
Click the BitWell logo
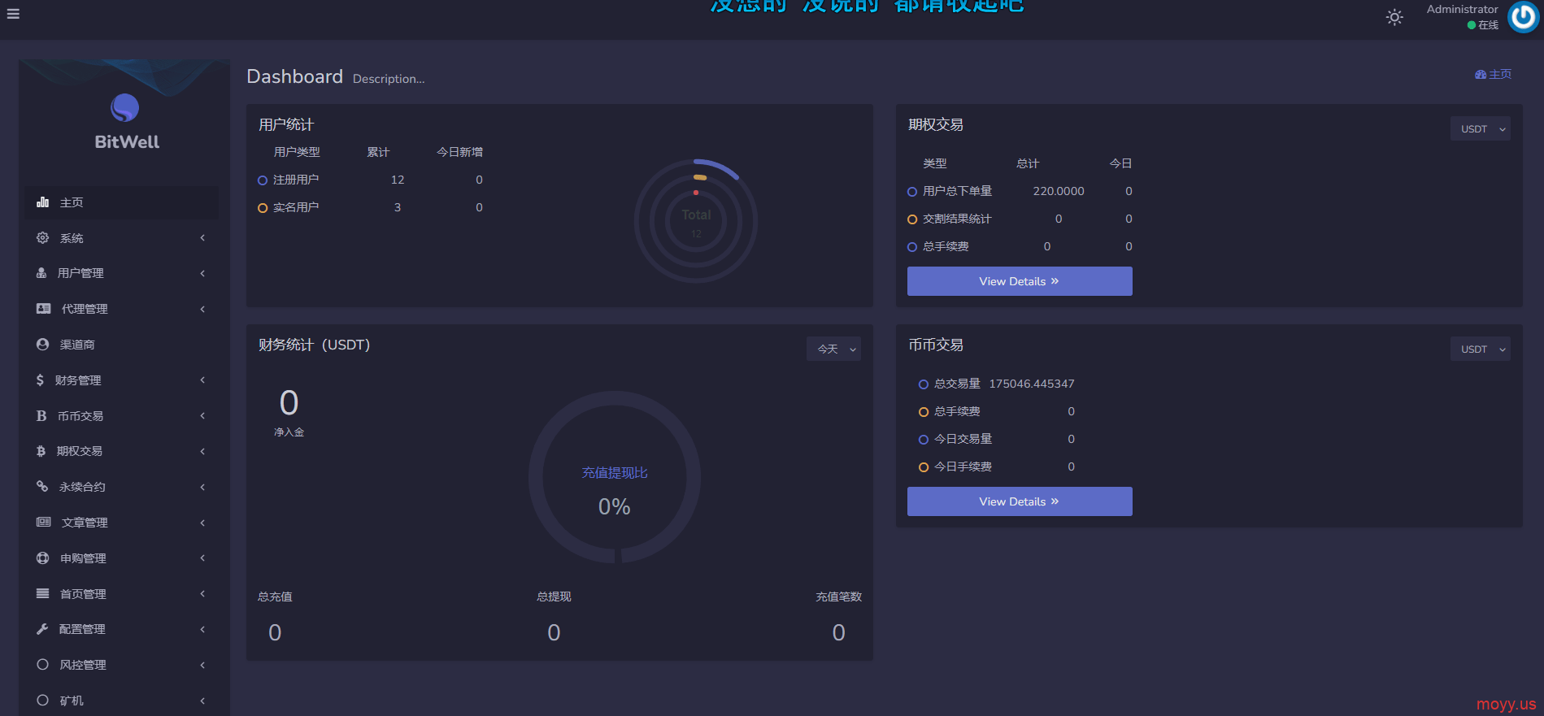125,122
